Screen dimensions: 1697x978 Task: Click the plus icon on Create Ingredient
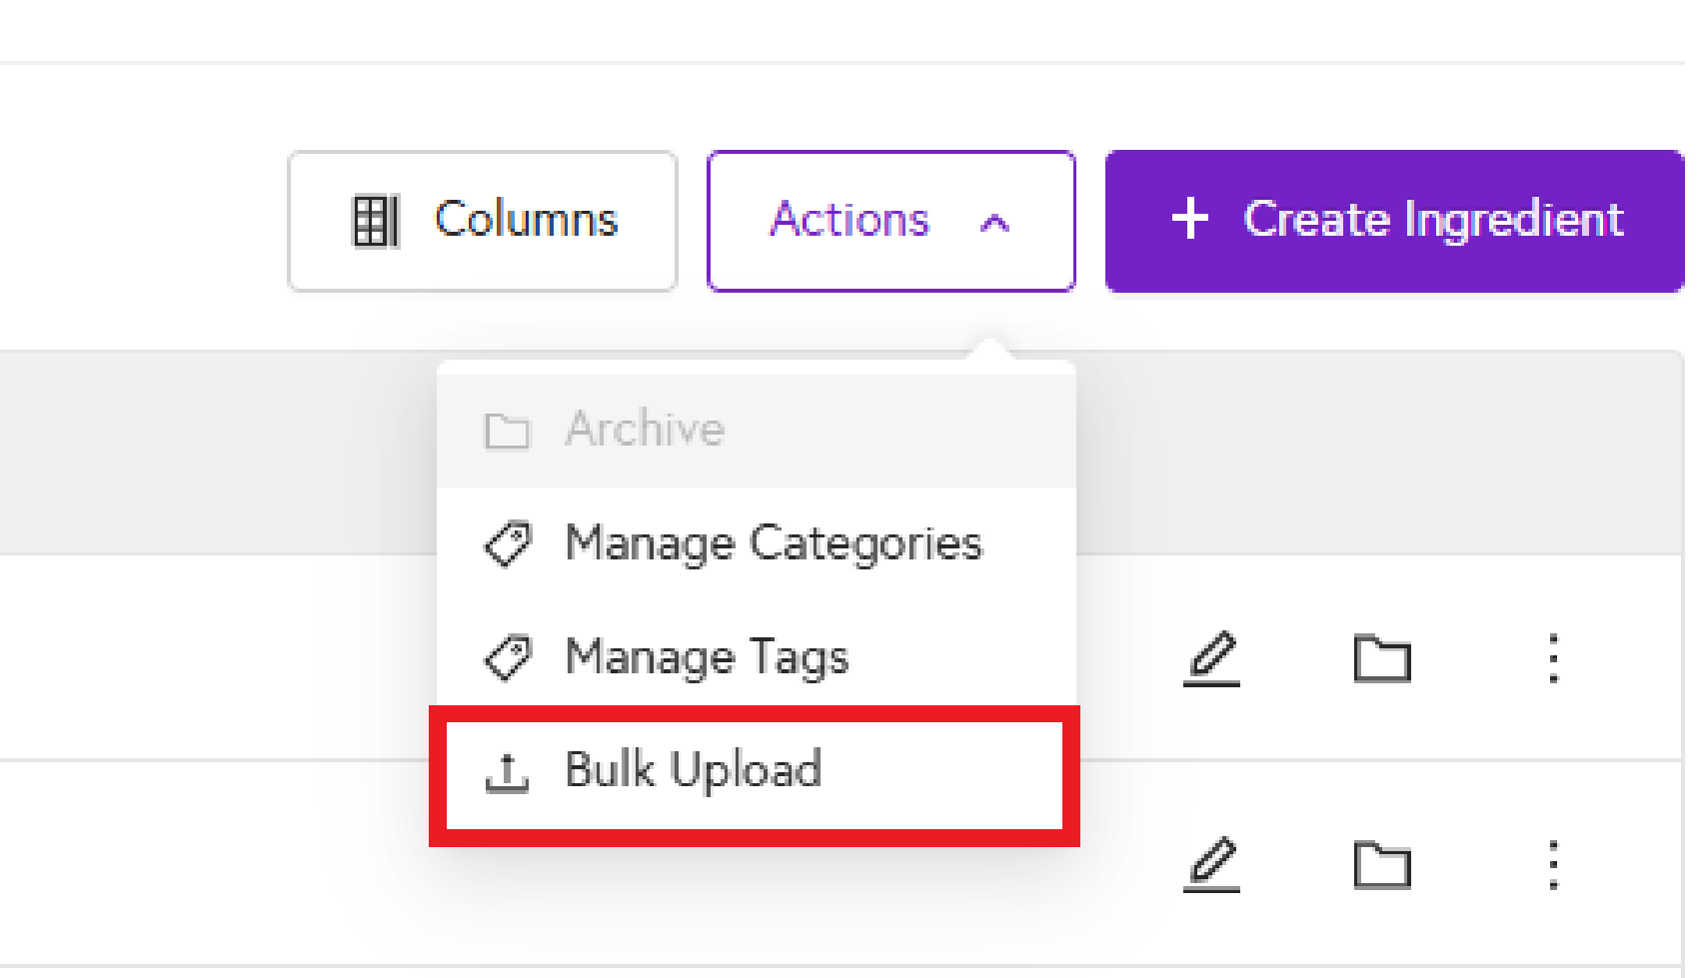pyautogui.click(x=1189, y=219)
